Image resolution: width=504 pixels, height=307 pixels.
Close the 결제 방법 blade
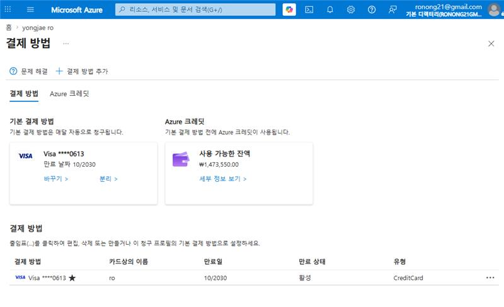point(491,43)
